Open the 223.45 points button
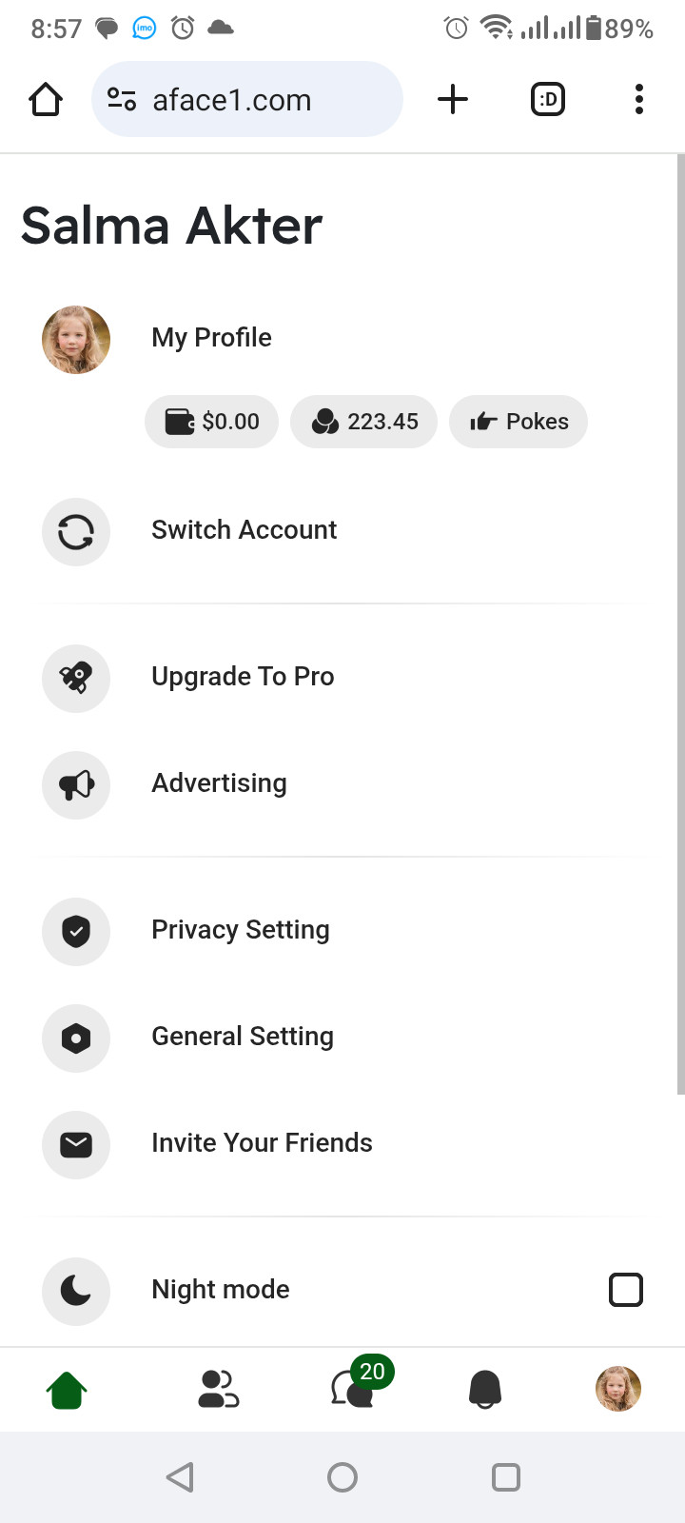Image resolution: width=685 pixels, height=1523 pixels. [x=363, y=422]
